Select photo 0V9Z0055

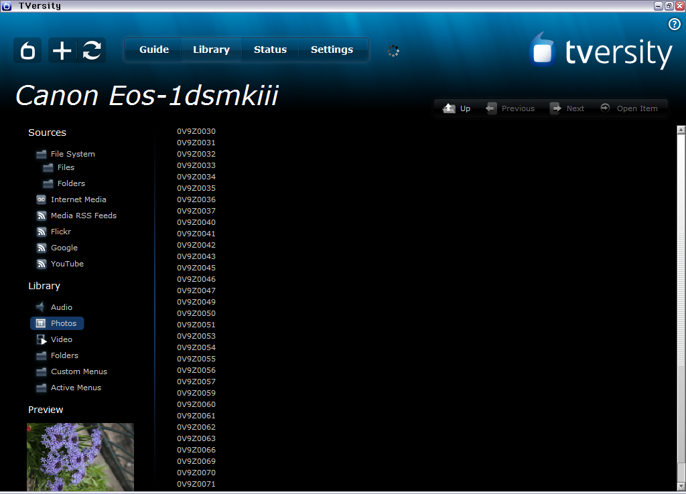(196, 359)
